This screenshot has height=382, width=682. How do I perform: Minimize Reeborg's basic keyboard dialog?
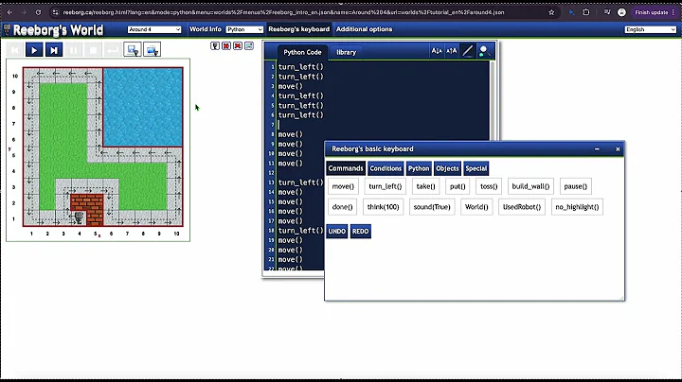597,148
